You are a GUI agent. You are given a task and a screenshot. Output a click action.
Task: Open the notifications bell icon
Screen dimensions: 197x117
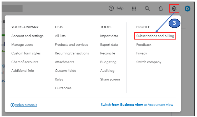[161, 9]
